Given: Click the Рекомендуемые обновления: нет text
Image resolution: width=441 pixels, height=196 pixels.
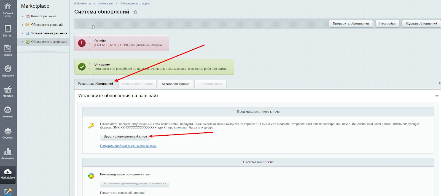Looking at the screenshot, I should (125, 174).
